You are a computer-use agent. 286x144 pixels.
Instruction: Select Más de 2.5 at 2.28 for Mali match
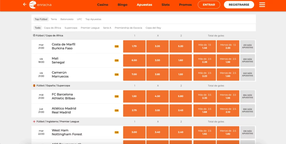pyautogui.click(x=205, y=60)
